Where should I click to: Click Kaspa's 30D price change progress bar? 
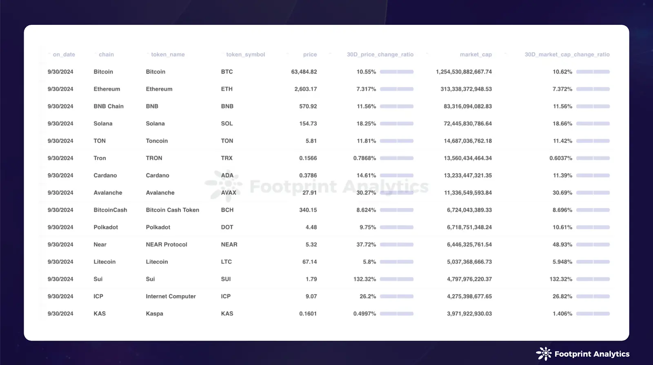pos(396,314)
